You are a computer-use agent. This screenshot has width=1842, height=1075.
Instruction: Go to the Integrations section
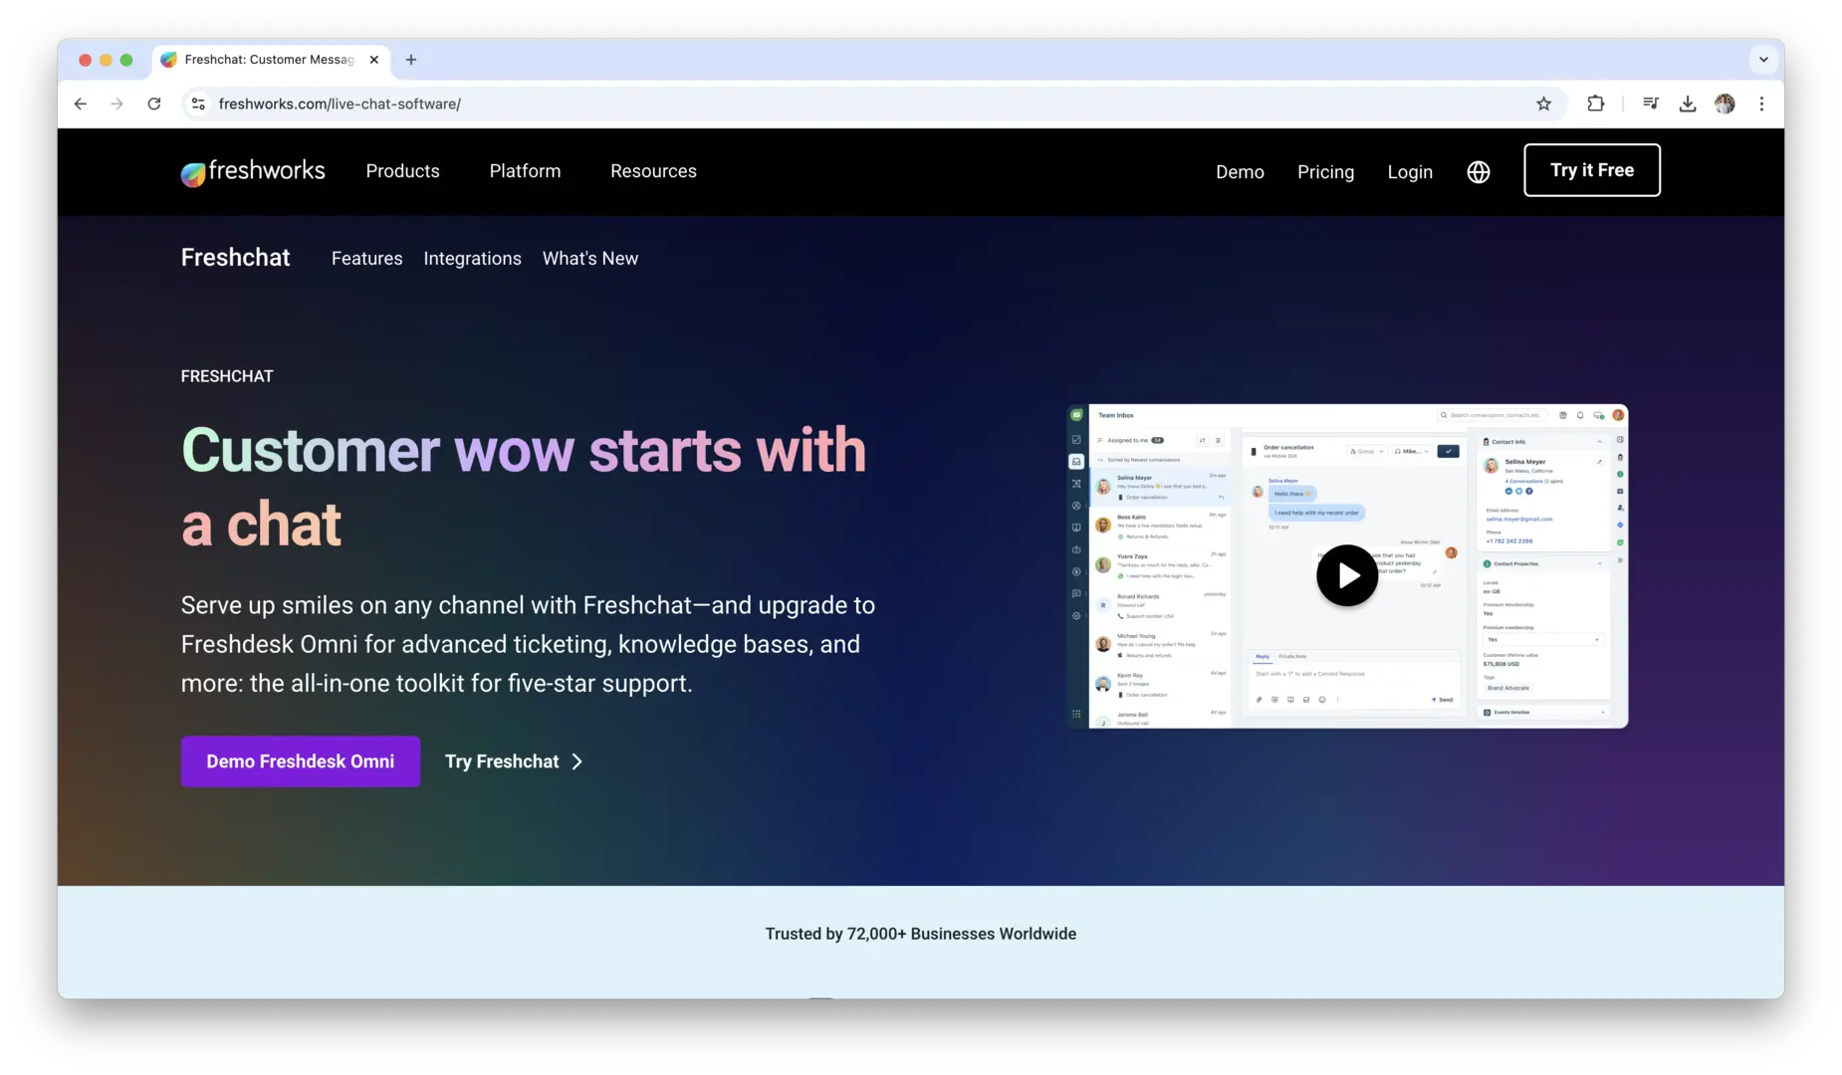(x=472, y=259)
